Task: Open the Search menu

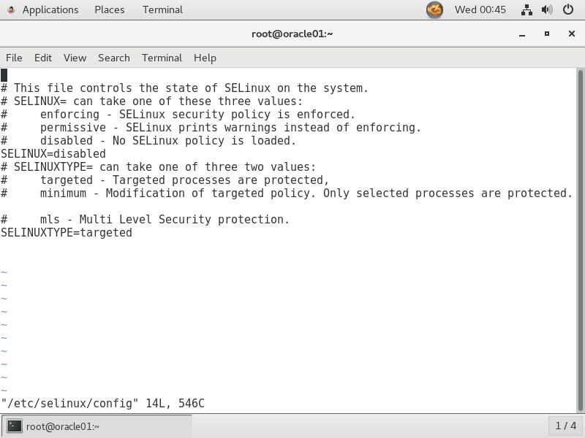Action: tap(114, 58)
